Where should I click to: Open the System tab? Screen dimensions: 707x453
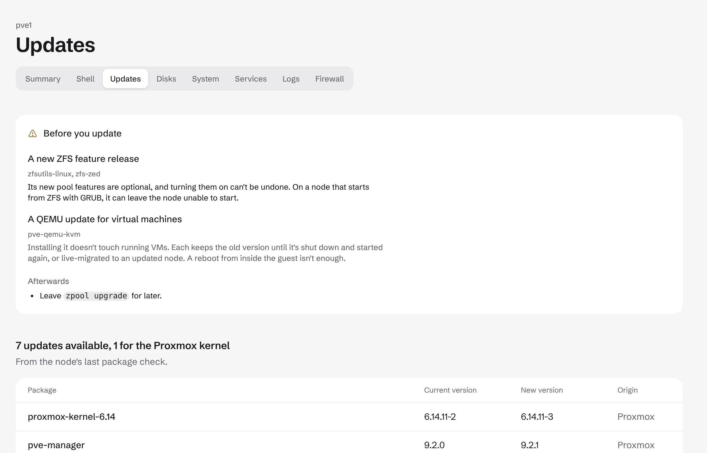205,79
